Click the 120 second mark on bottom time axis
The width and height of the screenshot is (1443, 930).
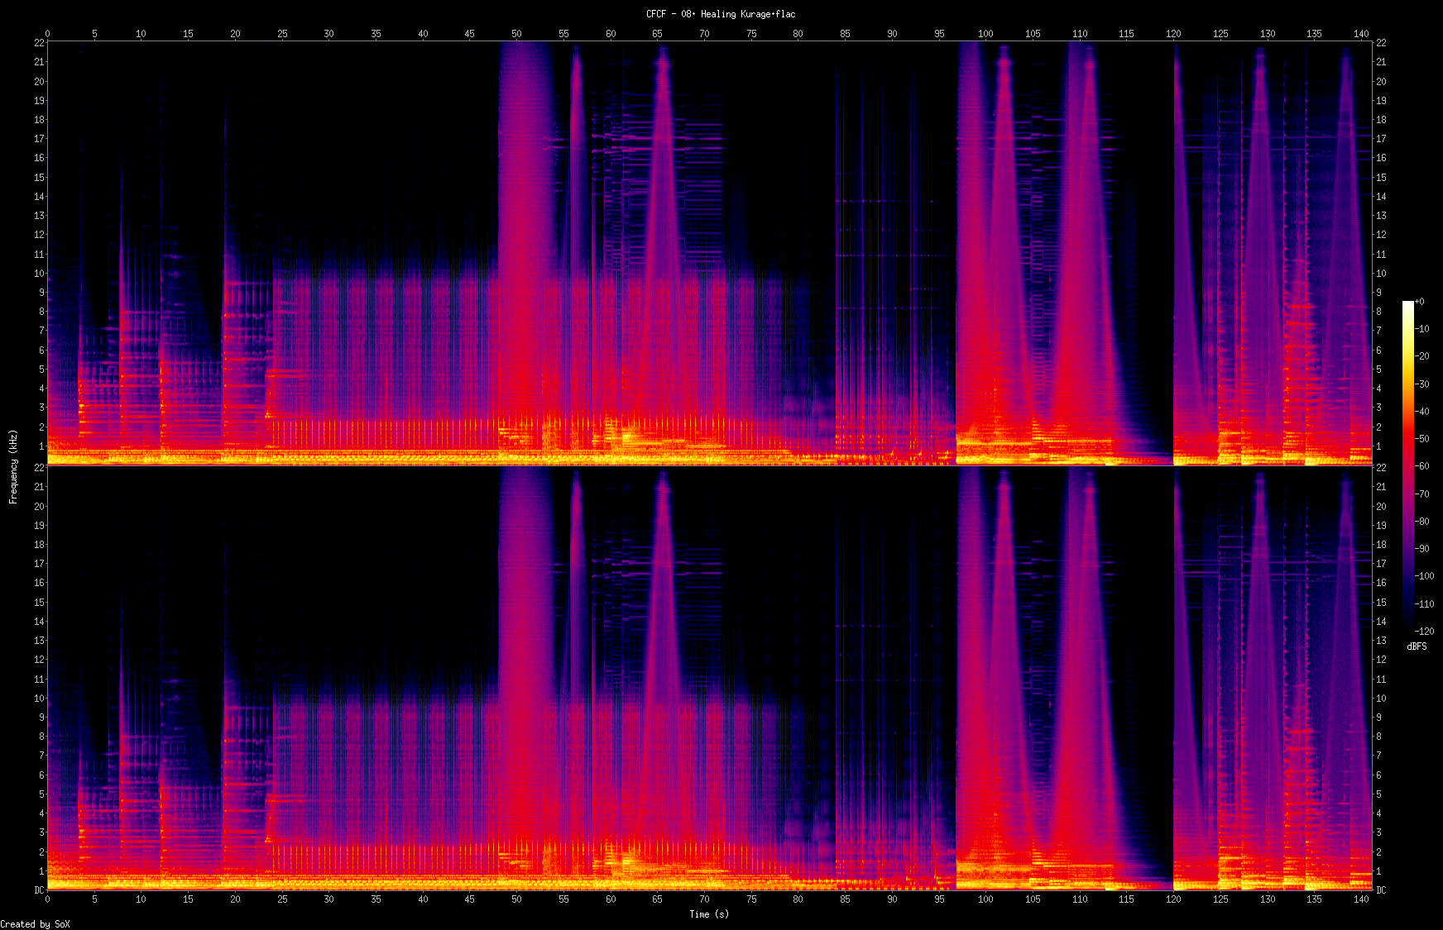[x=1173, y=899]
